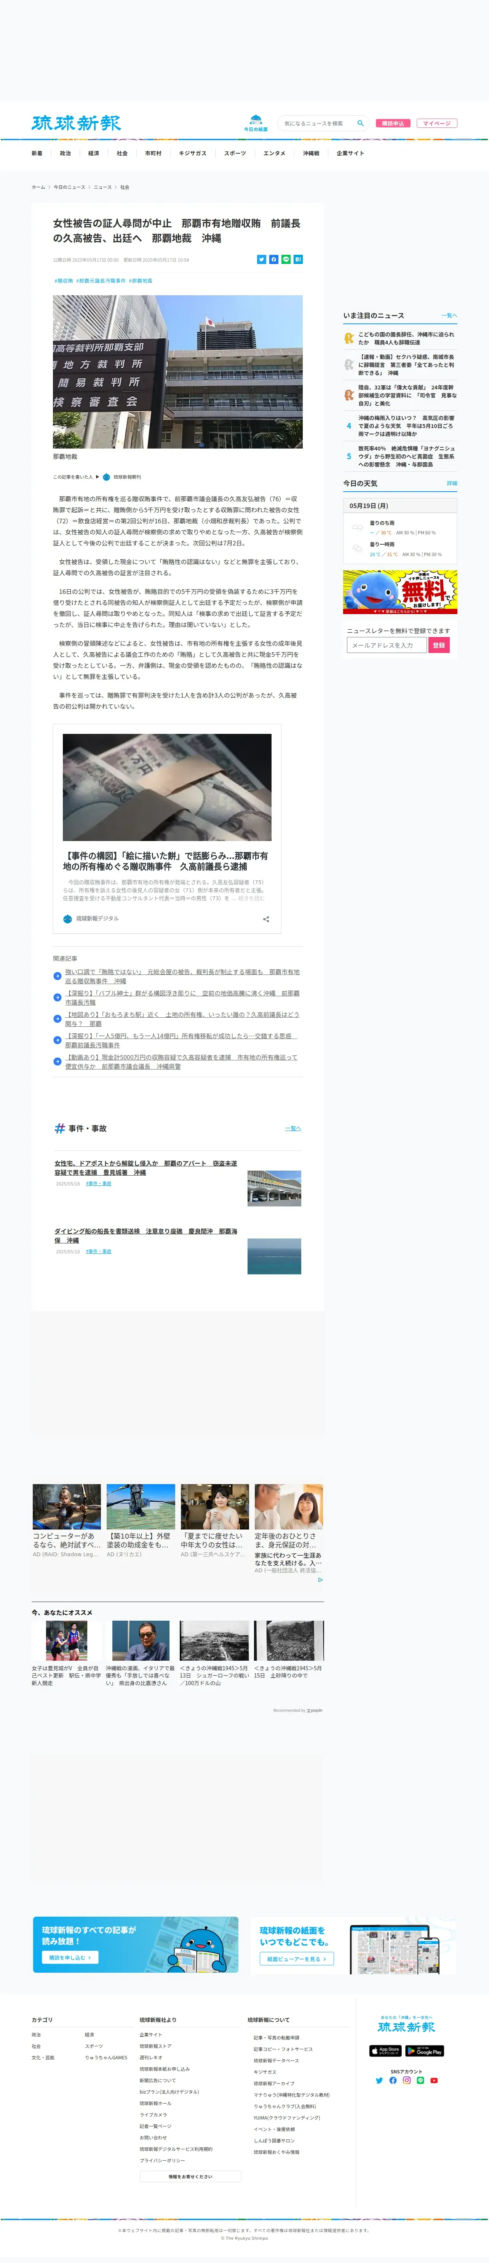Open footer LINE SNS icon
This screenshot has width=489, height=2263.
[x=420, y=2080]
